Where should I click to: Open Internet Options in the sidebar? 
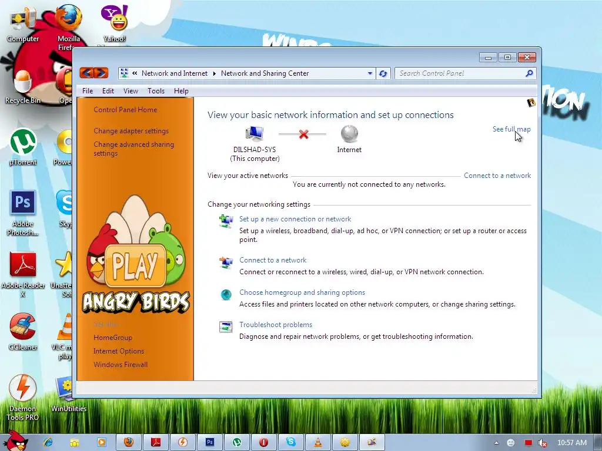pos(119,351)
